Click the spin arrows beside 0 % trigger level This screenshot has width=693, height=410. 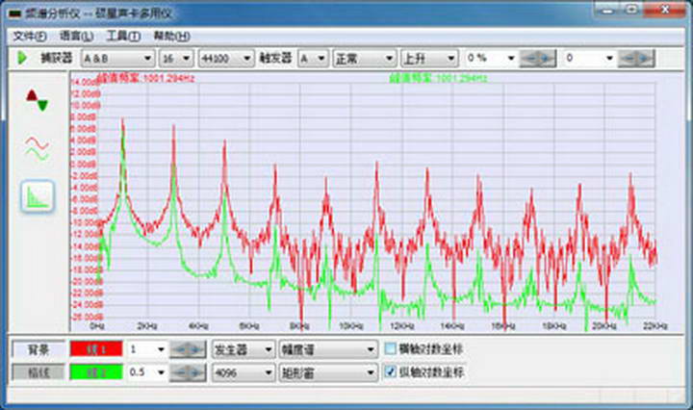tap(538, 58)
